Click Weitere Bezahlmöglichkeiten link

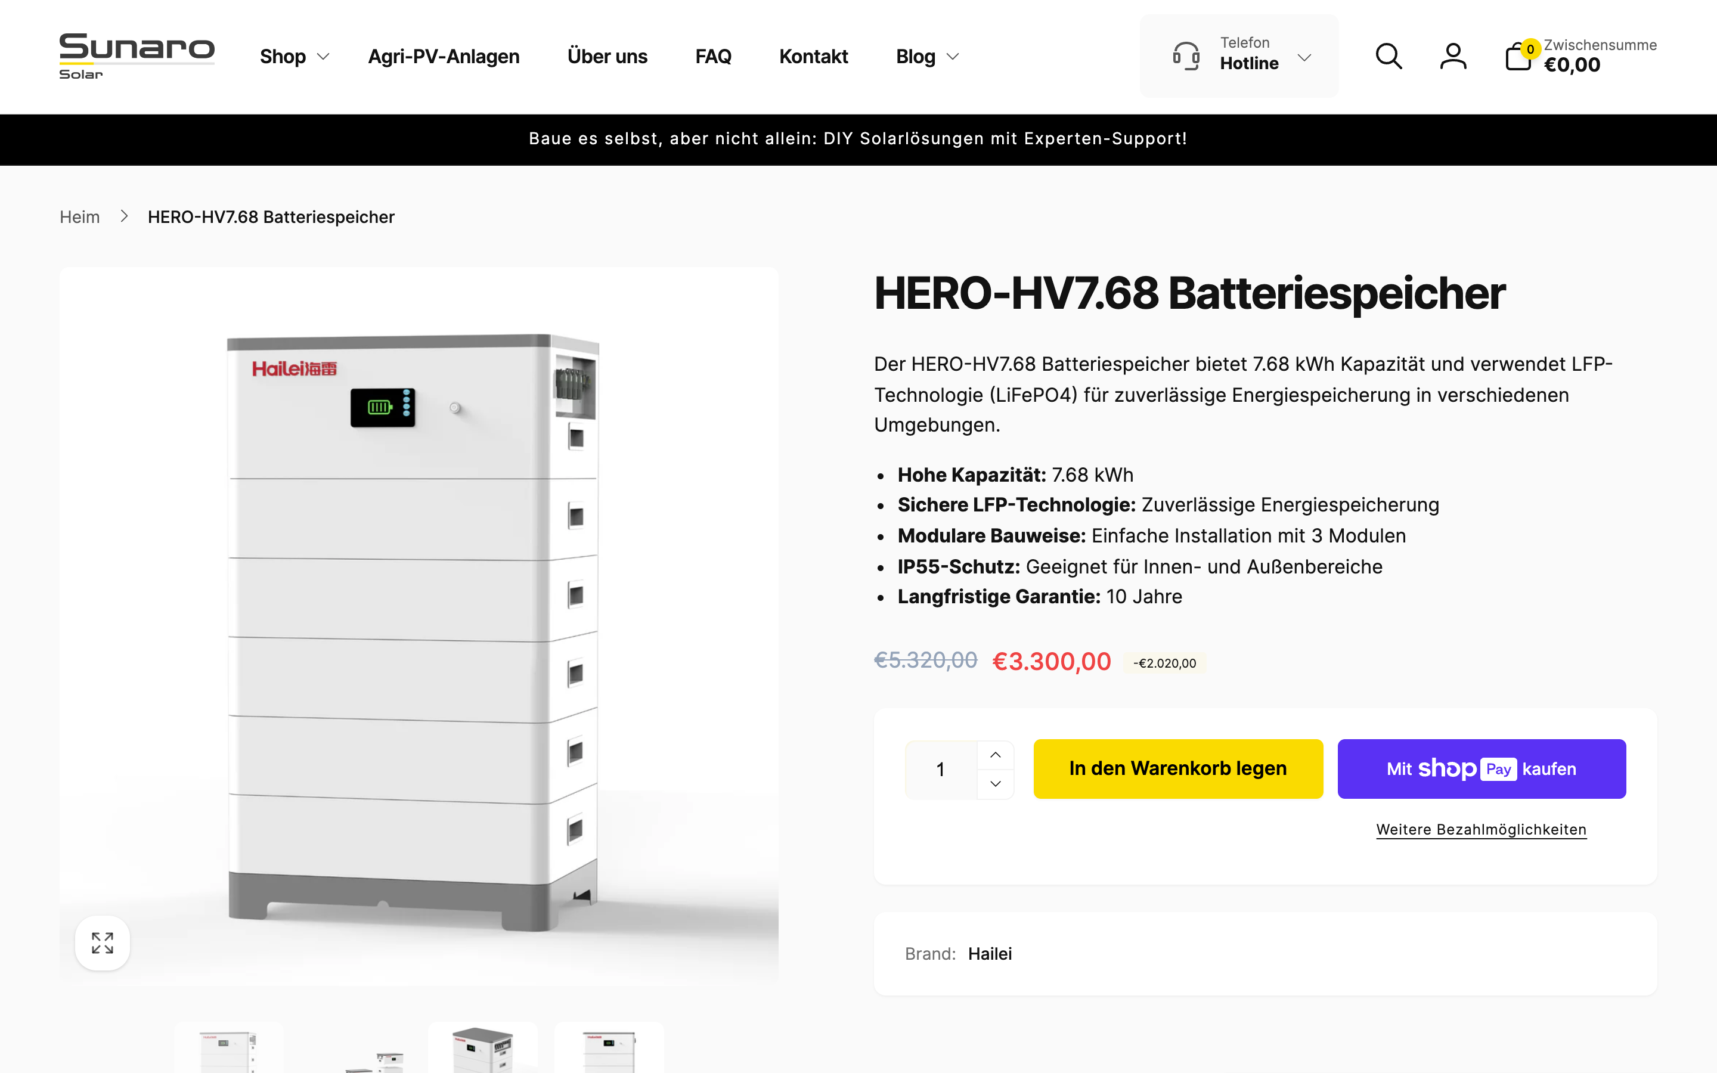coord(1481,830)
